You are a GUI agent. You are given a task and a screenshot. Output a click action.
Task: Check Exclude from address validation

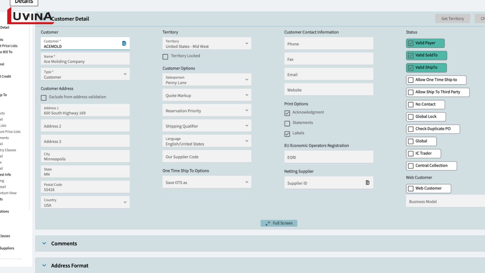tap(44, 97)
